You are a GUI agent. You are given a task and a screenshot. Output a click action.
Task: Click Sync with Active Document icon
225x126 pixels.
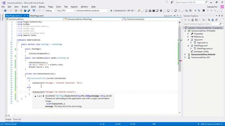[x=209, y=20]
